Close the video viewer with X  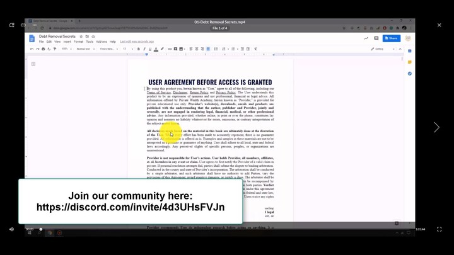pos(439,25)
